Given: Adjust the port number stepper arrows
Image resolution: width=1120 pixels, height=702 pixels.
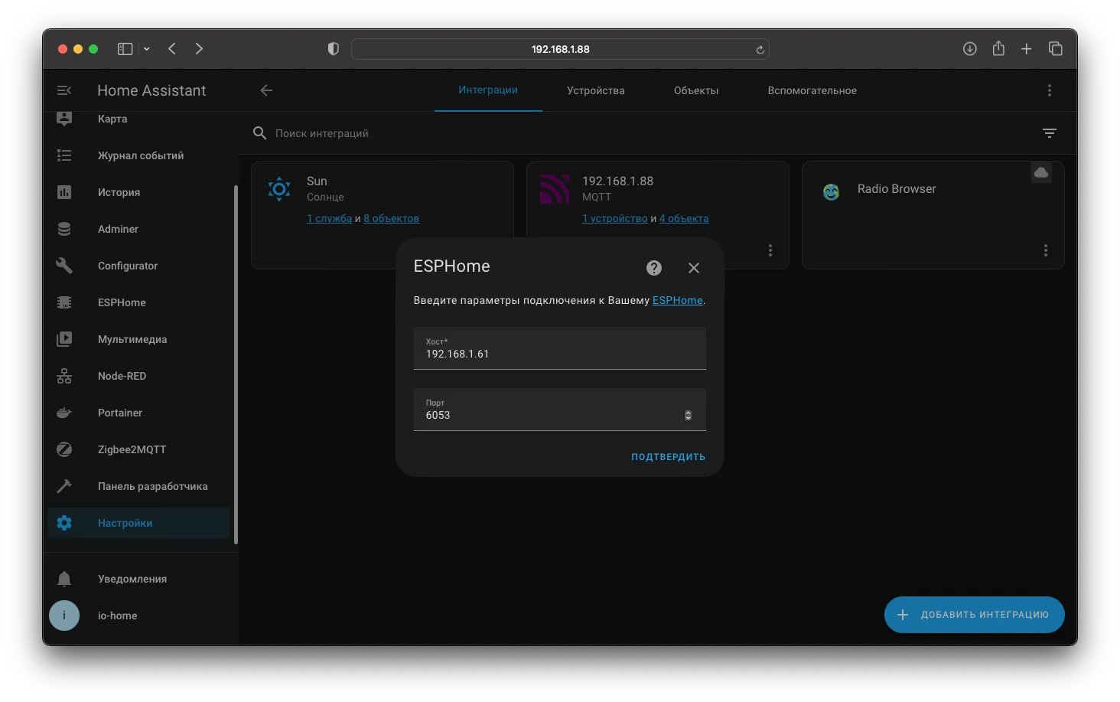Looking at the screenshot, I should click(x=688, y=415).
